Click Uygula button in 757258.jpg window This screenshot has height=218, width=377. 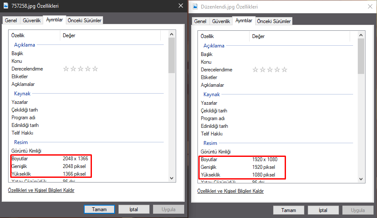[x=168, y=209]
